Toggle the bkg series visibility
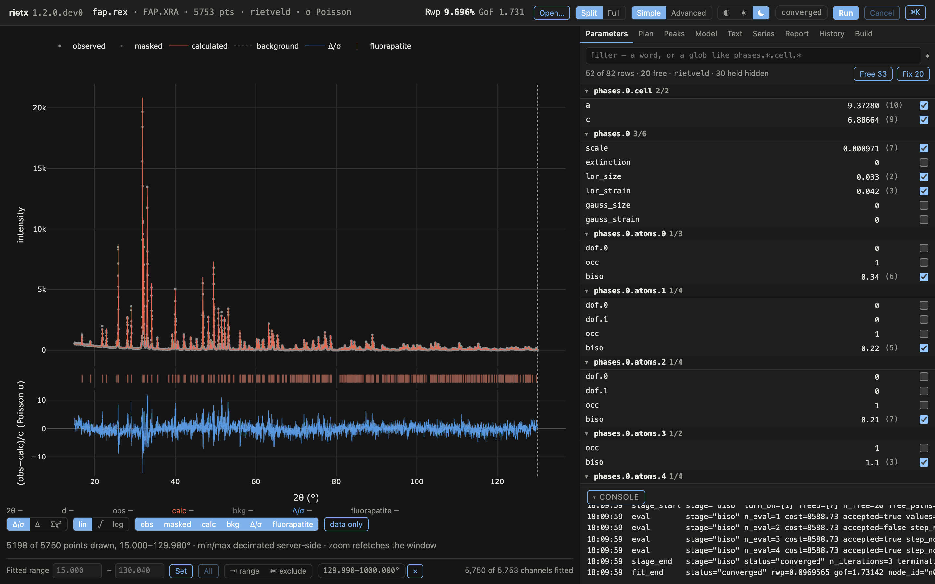 click(x=232, y=524)
